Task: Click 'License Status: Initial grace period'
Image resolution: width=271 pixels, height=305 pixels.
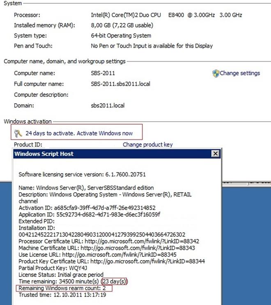Action: pos(61,275)
